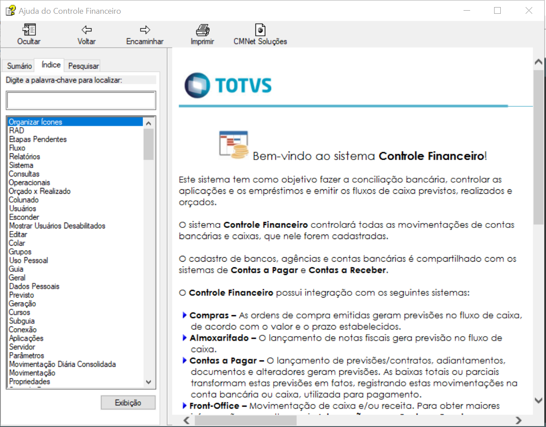Choose 'Consultas' in the index
Viewport: 546px width, 427px height.
[x=75, y=174]
